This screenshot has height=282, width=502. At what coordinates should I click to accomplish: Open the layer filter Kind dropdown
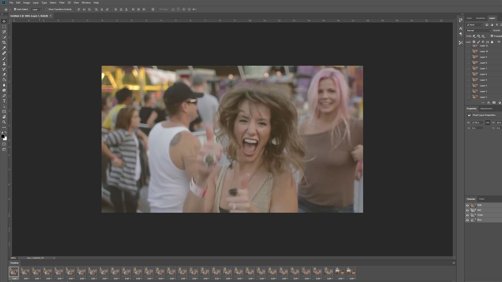(475, 25)
